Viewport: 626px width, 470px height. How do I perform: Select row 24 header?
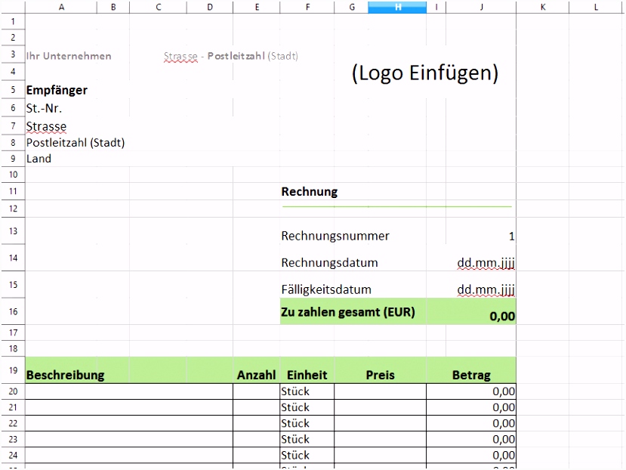(x=13, y=455)
